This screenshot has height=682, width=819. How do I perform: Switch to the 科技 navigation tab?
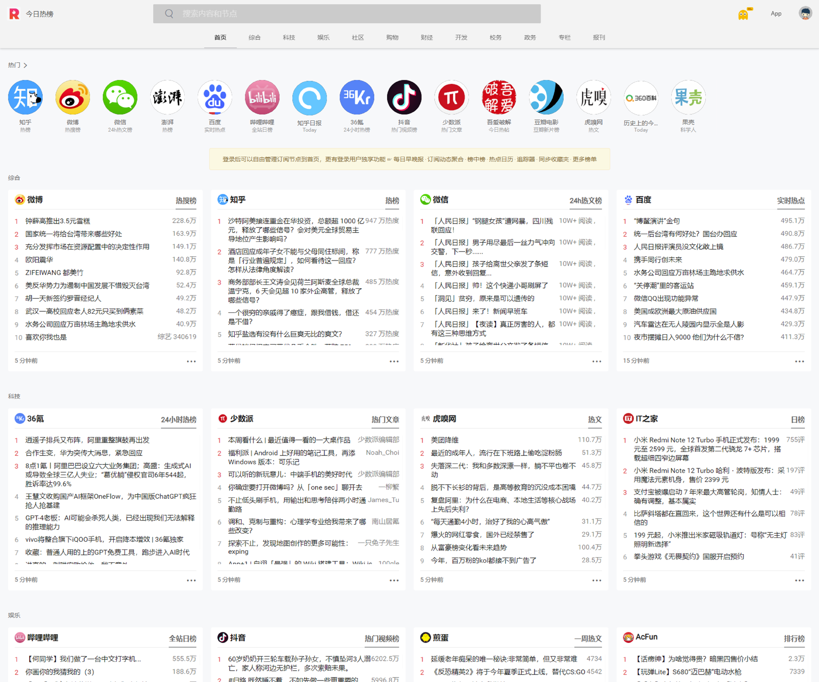click(x=289, y=38)
